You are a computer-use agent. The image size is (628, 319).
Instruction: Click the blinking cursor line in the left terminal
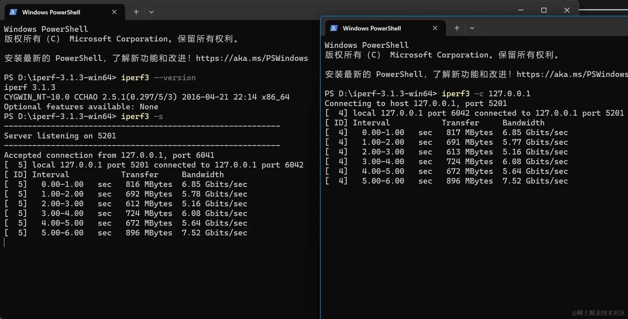[4, 242]
